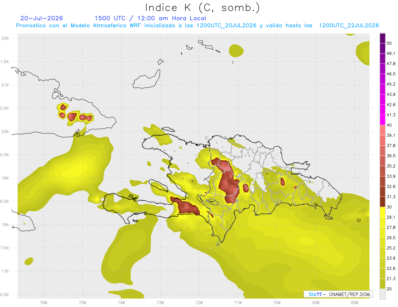The height and width of the screenshot is (307, 398).
Task: Click the colorbar value "26.5"
Action: [x=391, y=238]
